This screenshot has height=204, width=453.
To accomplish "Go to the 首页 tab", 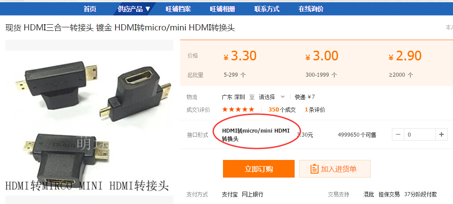I will pos(90,9).
